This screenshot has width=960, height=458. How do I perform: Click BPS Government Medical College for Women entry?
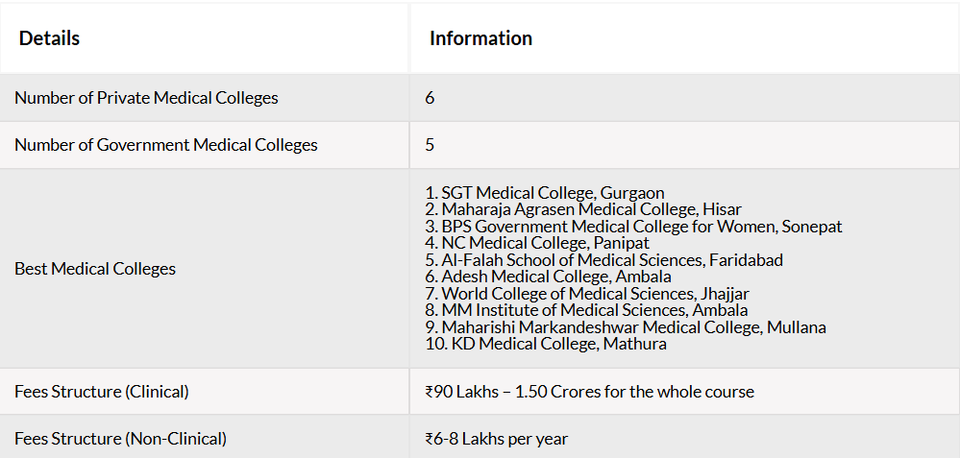[x=633, y=227]
